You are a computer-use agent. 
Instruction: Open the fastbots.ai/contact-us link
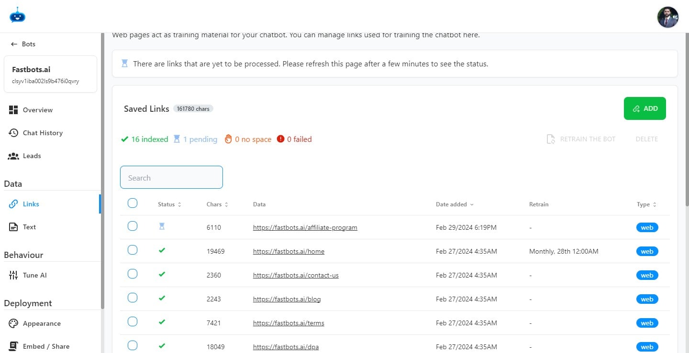tap(296, 275)
